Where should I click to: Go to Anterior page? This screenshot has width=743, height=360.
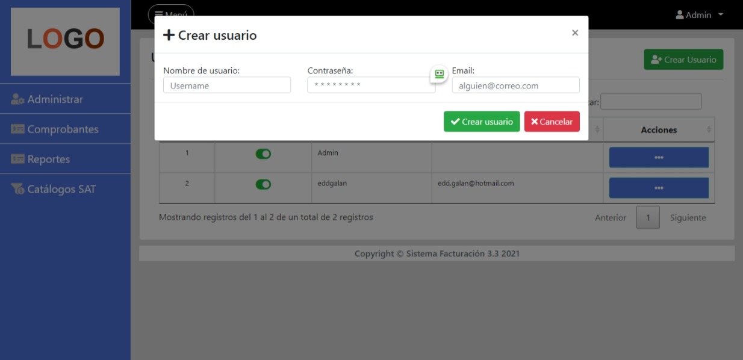(611, 217)
